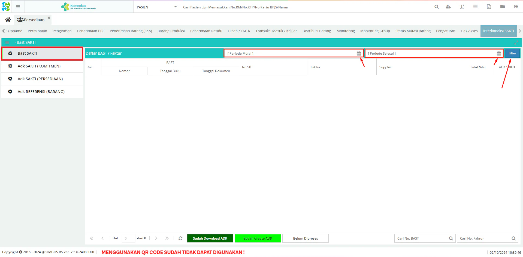Open the Periode Mulai calendar picker
This screenshot has width=523, height=257.
point(359,54)
